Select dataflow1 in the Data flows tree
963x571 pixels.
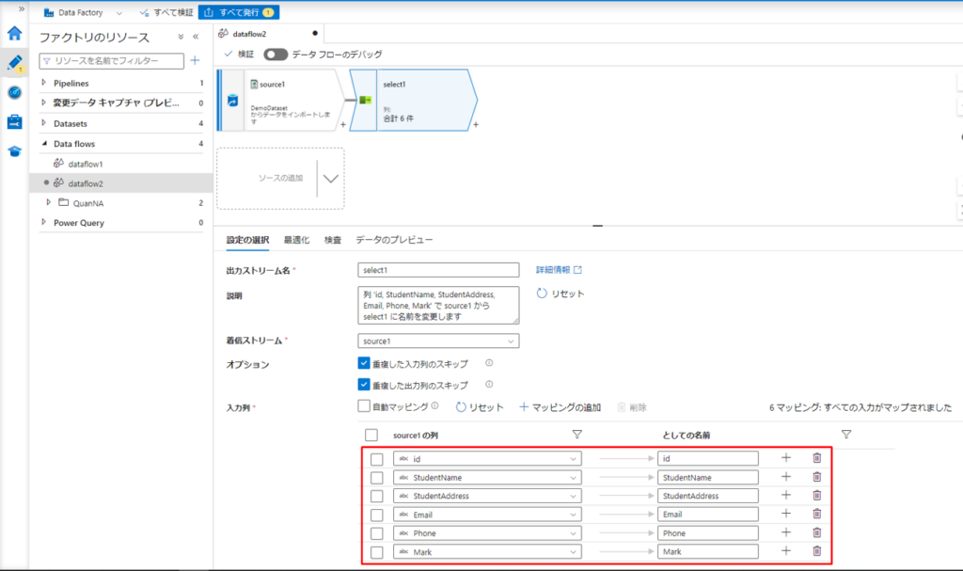pos(86,164)
